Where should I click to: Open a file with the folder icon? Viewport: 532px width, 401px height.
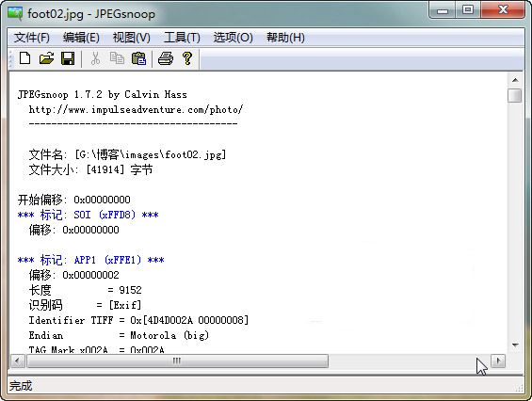click(x=46, y=58)
